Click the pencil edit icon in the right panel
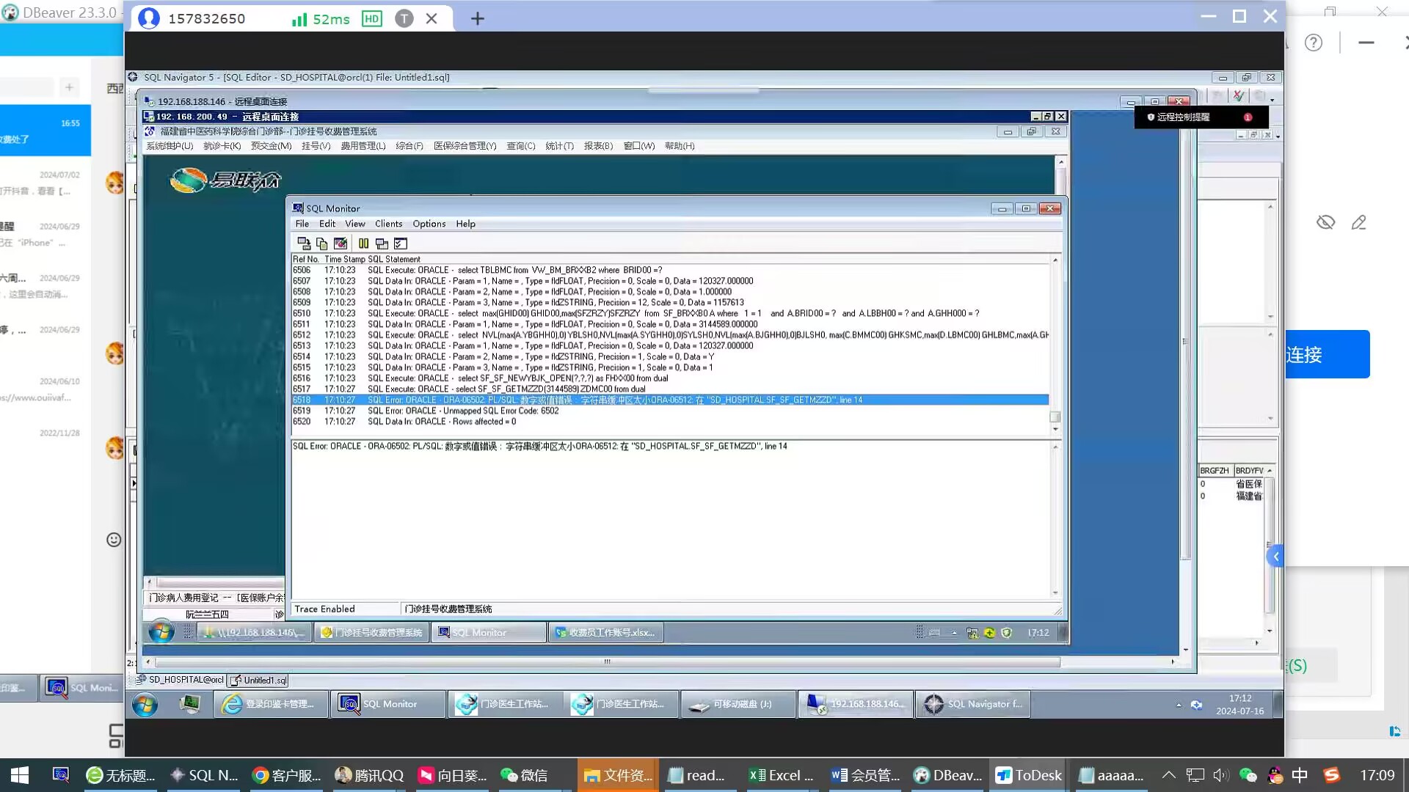This screenshot has width=1409, height=792. pyautogui.click(x=1358, y=223)
